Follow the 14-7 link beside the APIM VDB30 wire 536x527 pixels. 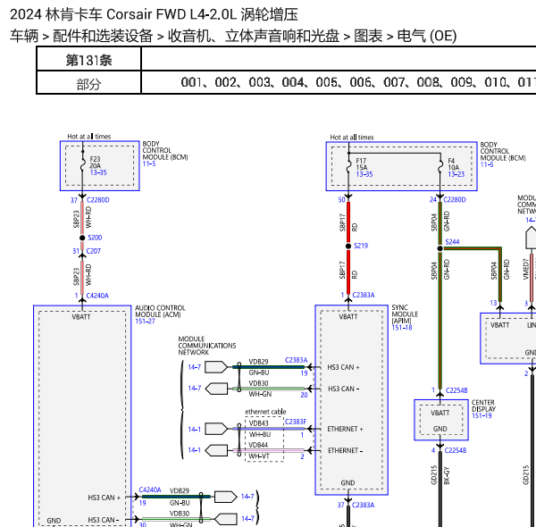coord(195,389)
